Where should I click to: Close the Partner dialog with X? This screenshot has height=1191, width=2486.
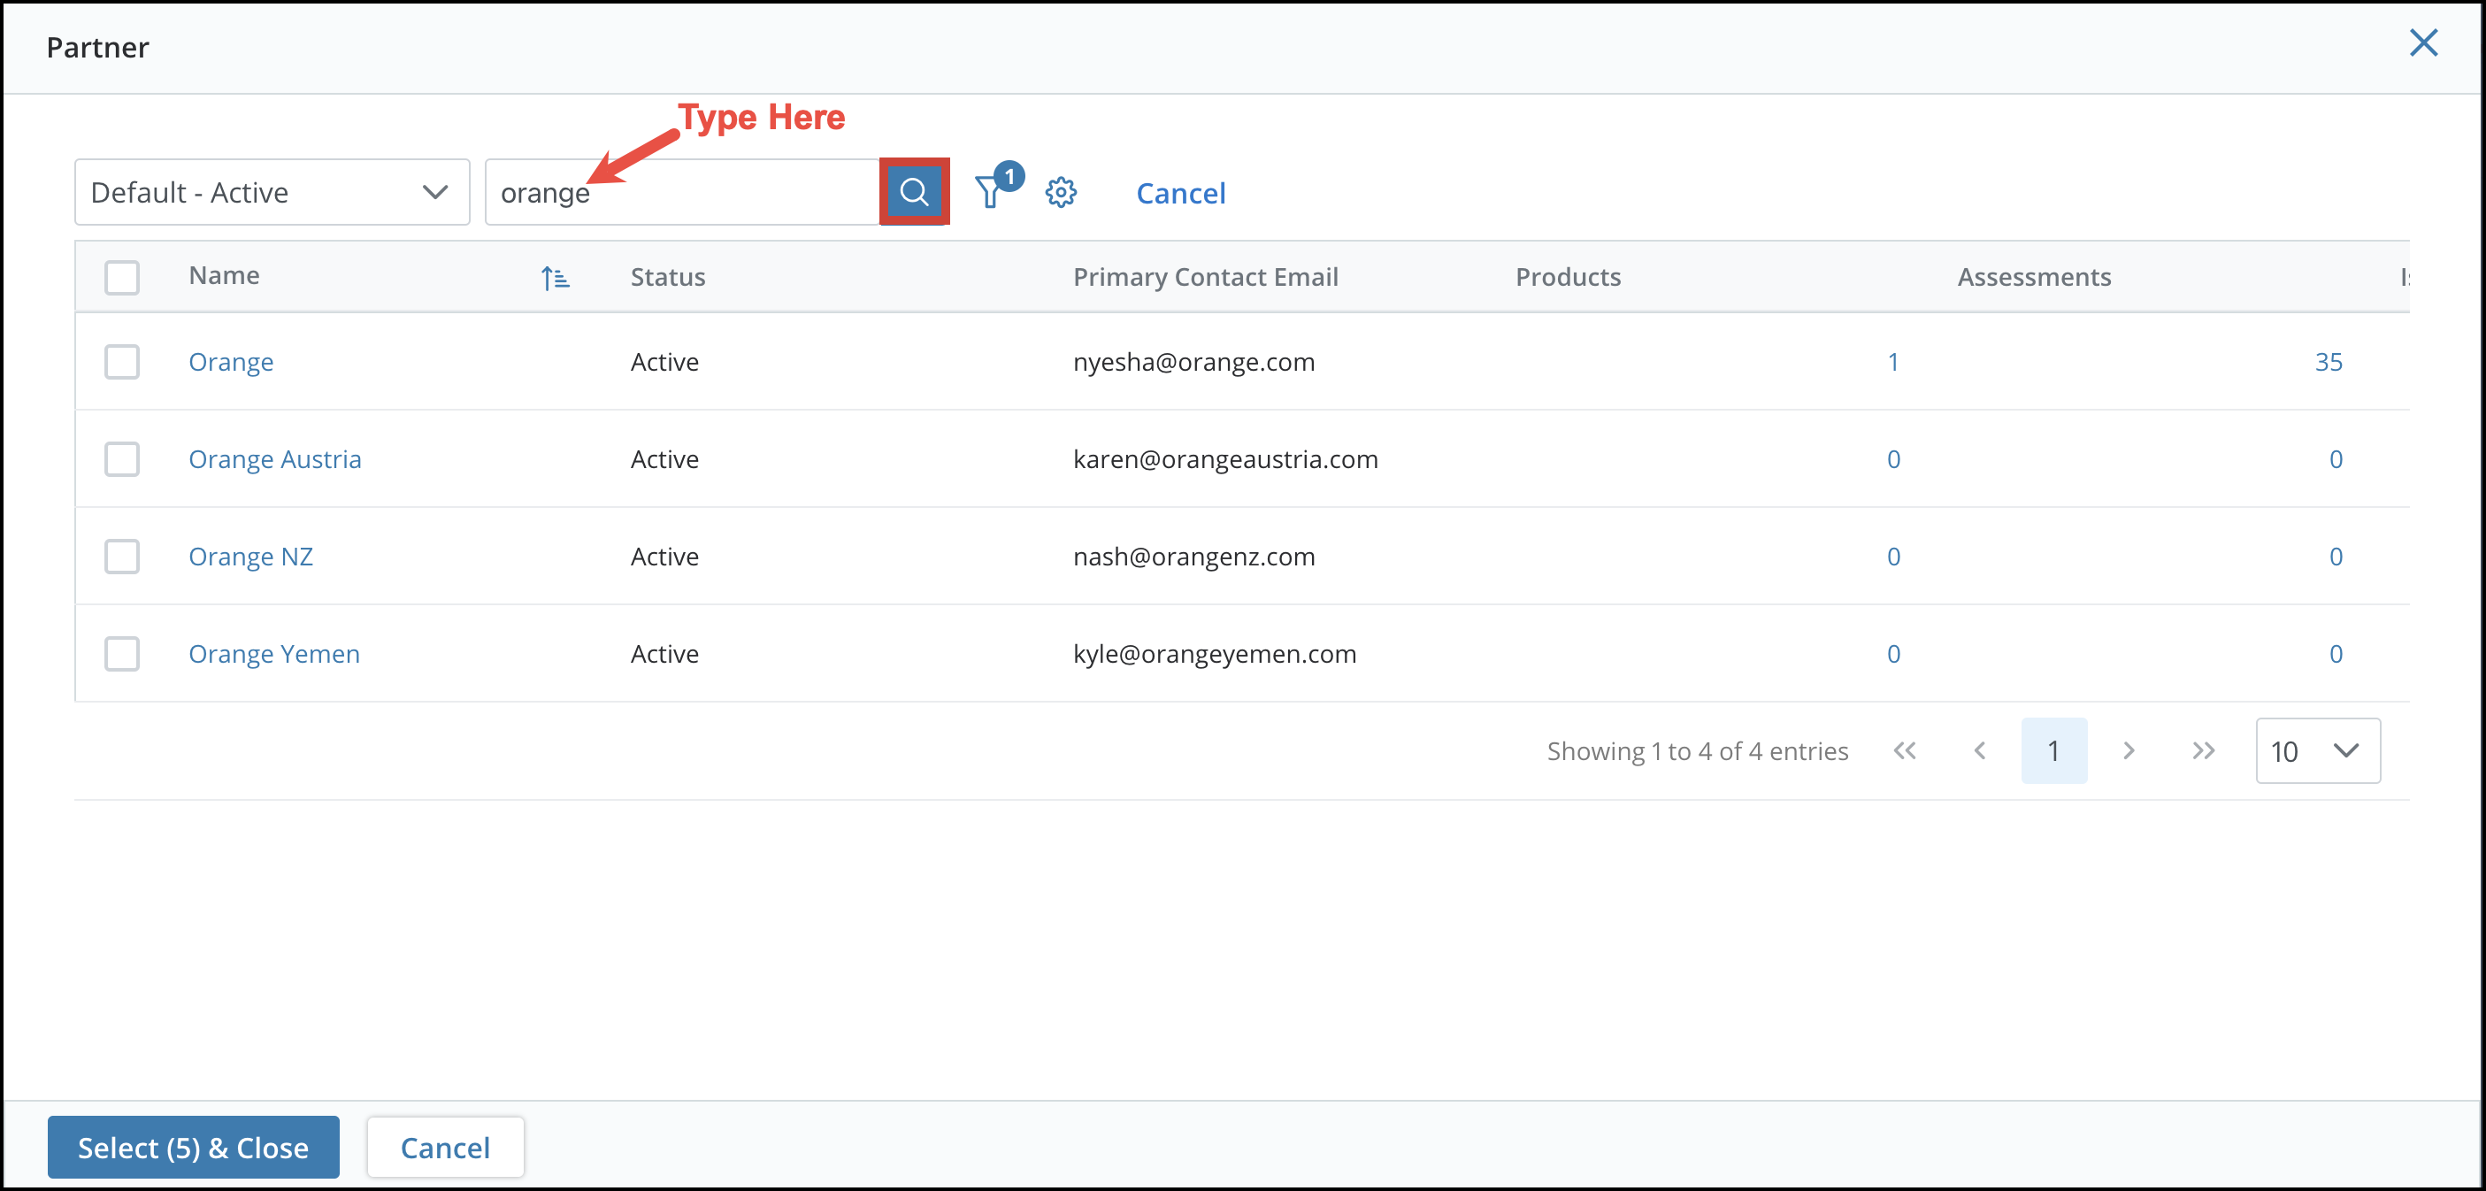point(2424,43)
